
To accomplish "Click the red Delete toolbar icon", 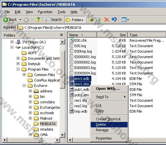I will tap(107, 20).
